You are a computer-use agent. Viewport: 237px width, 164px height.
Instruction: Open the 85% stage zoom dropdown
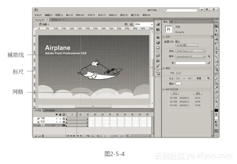144,24
